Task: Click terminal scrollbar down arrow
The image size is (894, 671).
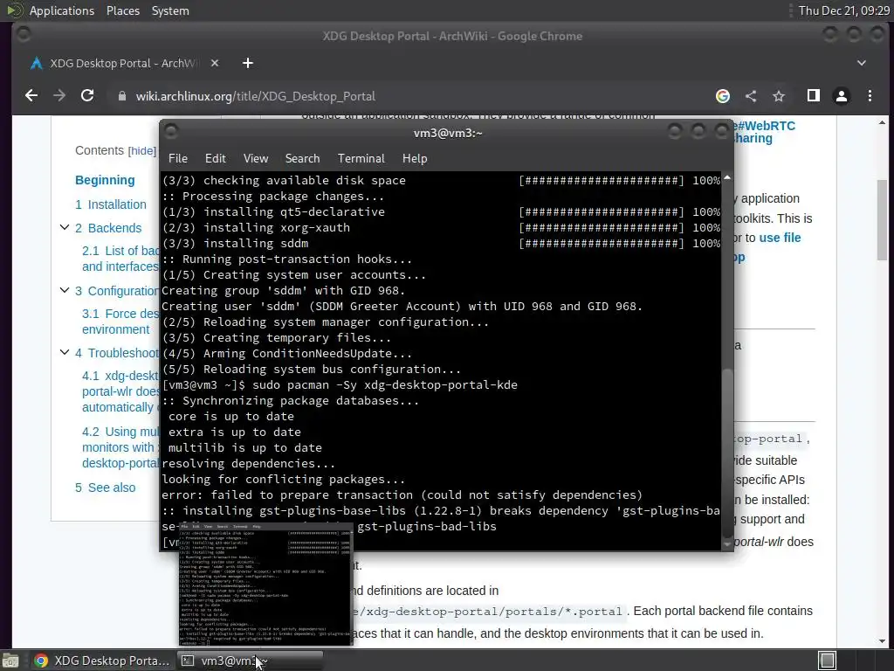Action: point(727,545)
